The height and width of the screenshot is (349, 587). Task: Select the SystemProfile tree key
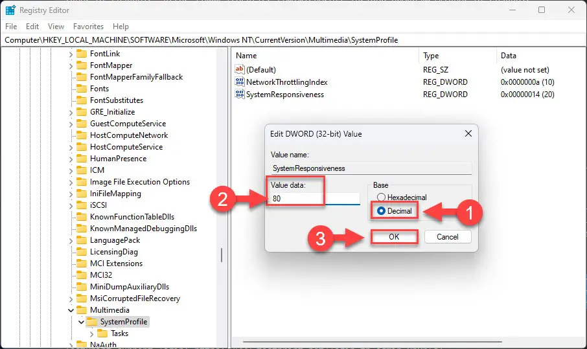124,322
